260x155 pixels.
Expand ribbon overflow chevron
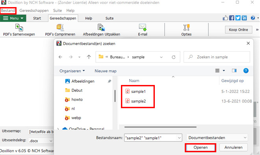tap(257, 30)
